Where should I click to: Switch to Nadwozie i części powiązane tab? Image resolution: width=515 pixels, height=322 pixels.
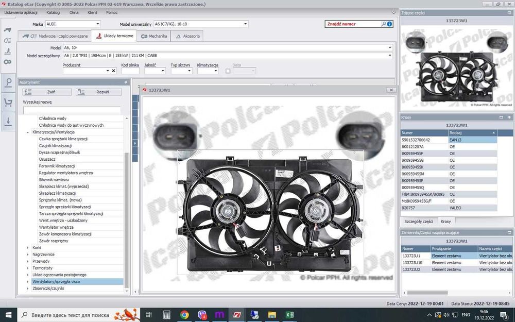[x=55, y=36]
